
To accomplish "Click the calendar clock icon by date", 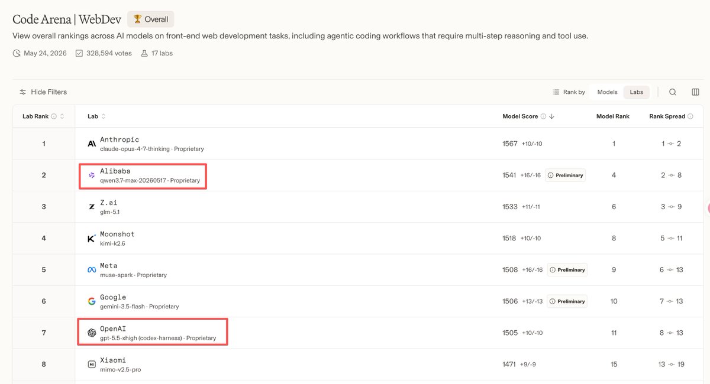I will point(17,53).
